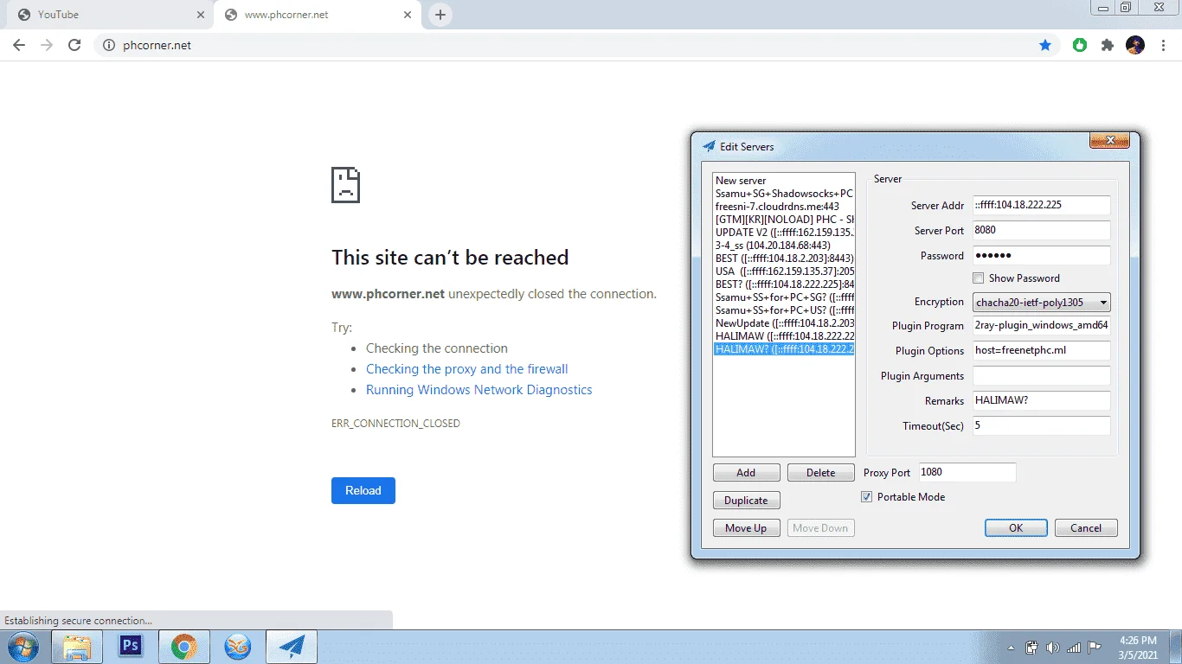1182x664 pixels.
Task: Show hidden tray icons arrow
Action: (1012, 648)
